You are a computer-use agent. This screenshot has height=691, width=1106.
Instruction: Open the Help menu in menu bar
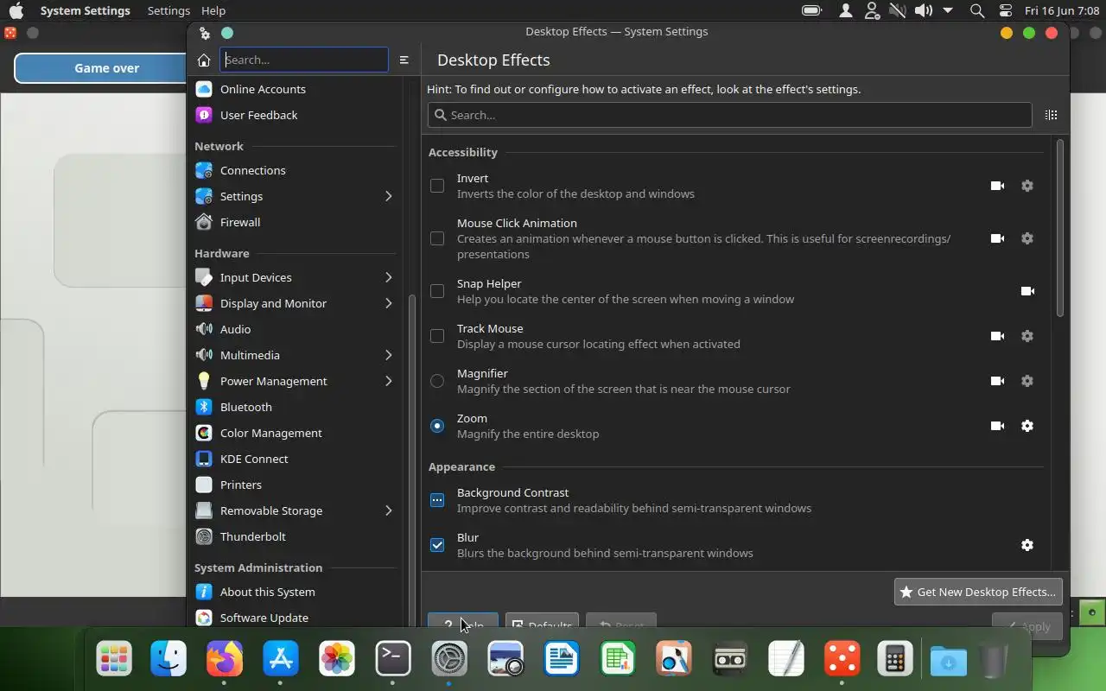coord(213,10)
